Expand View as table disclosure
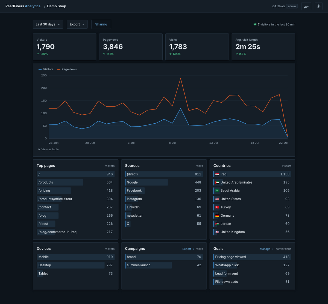The image size is (328, 304). pyautogui.click(x=48, y=149)
